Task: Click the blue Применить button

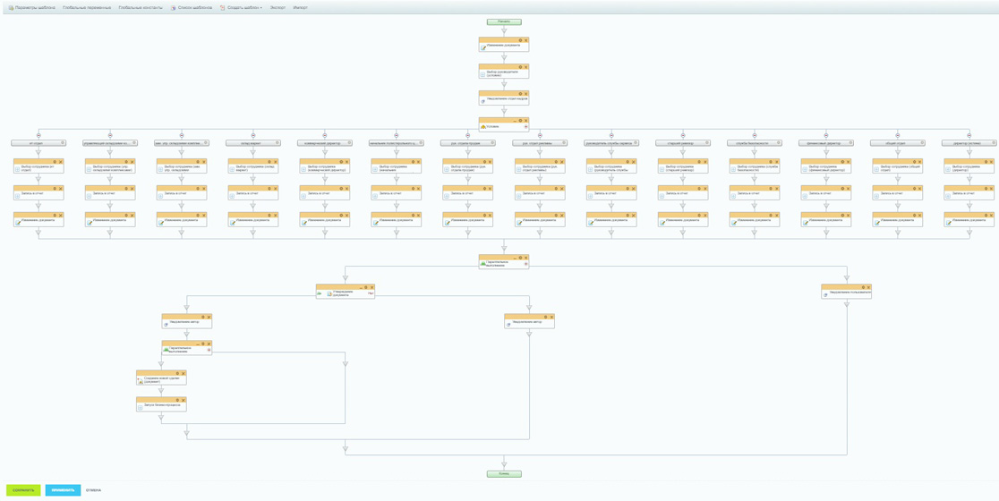Action: click(63, 490)
